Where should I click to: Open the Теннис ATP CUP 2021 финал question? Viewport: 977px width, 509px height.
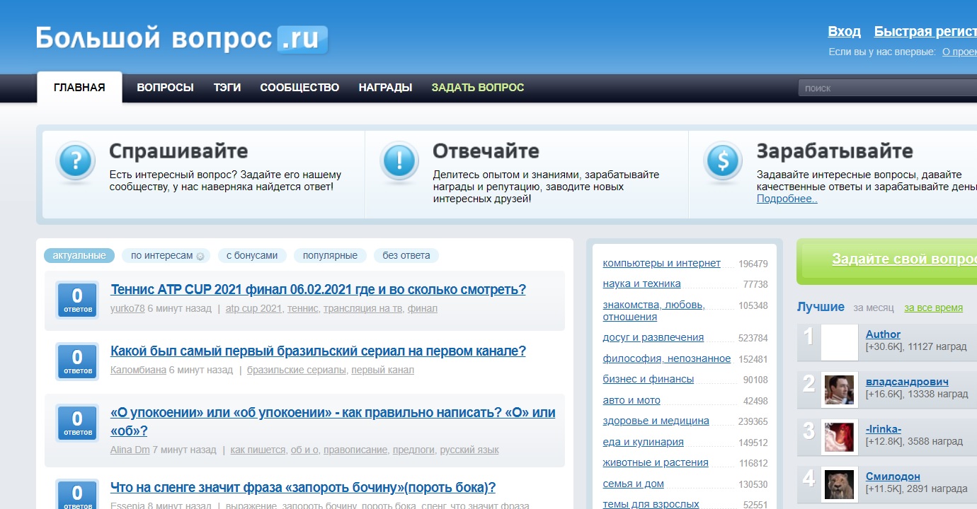point(319,290)
